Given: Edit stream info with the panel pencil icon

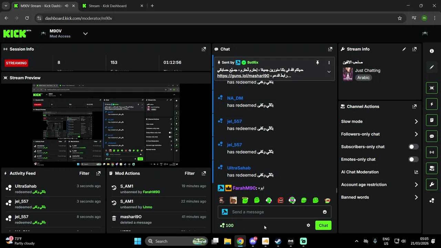Looking at the screenshot, I should point(404,49).
